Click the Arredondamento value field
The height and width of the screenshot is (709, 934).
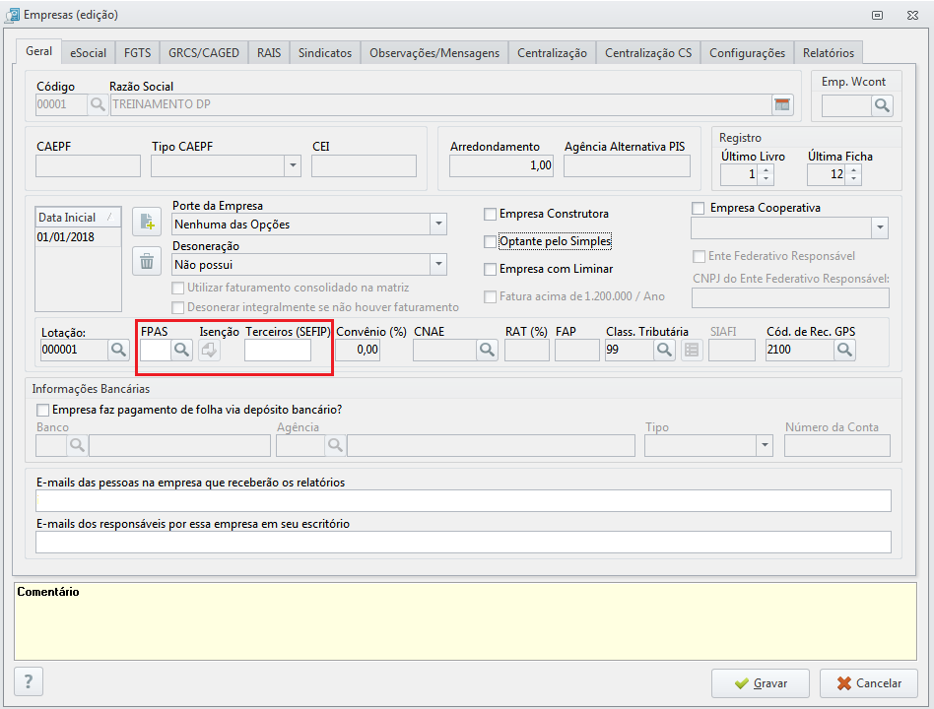pyautogui.click(x=501, y=166)
